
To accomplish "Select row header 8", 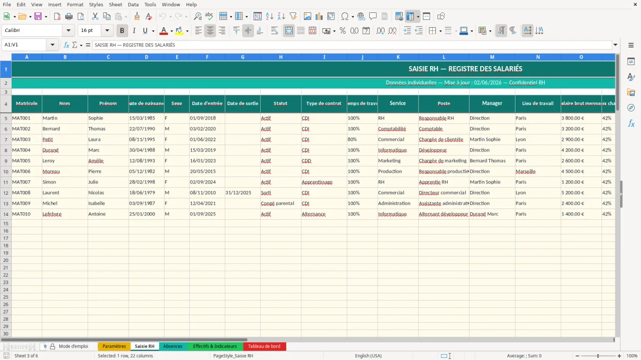I will pyautogui.click(x=6, y=150).
